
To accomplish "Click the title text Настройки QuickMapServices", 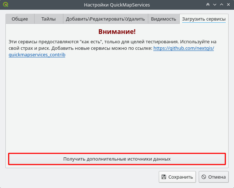I will (x=117, y=5).
